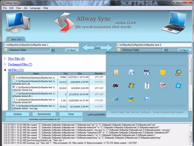Open the File menu

pyautogui.click(x=5, y=8)
